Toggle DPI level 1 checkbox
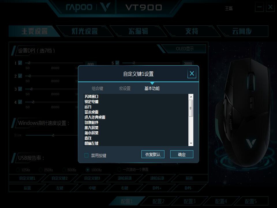This screenshot has width=277, height=208. click(20, 63)
